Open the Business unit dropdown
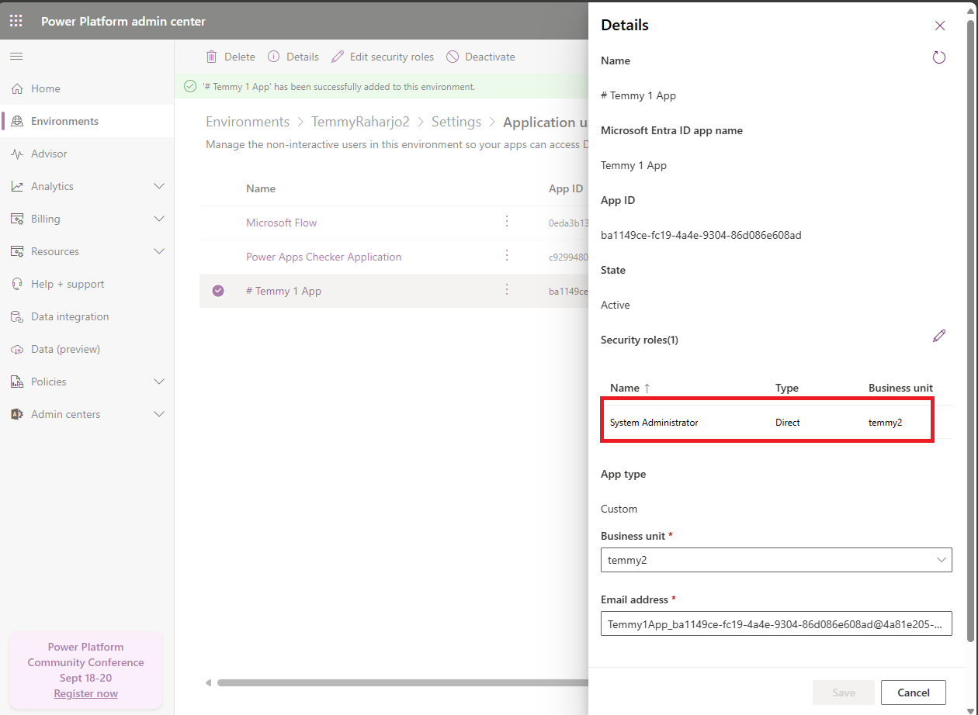Viewport: 978px width, 715px height. pyautogui.click(x=776, y=560)
